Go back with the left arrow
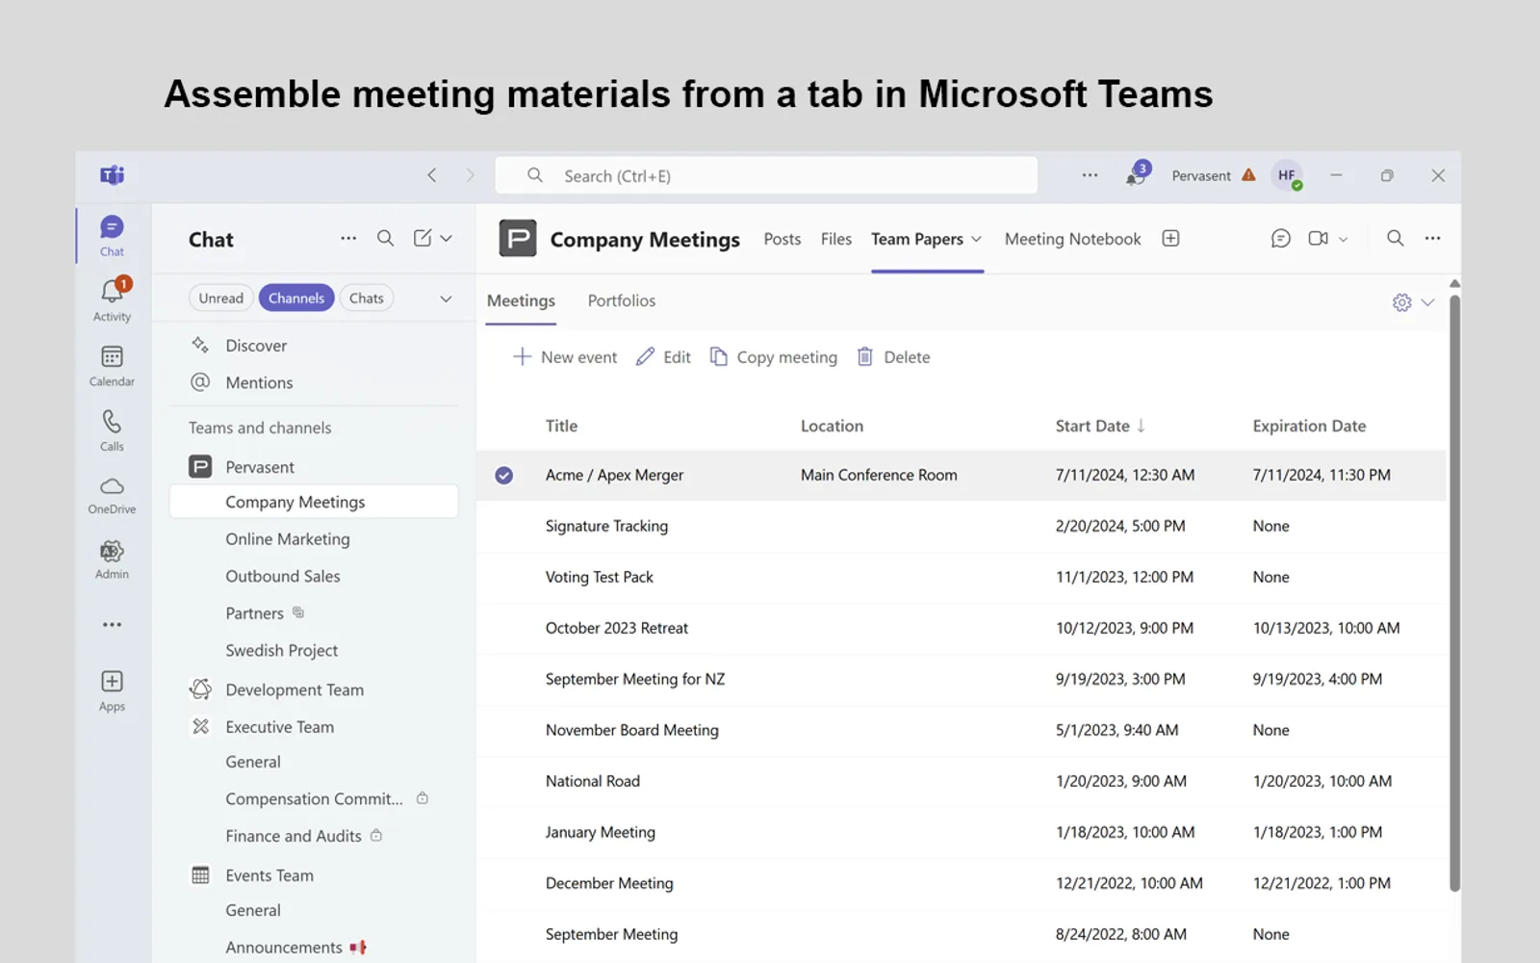Screen dimensions: 1540x963 click(x=432, y=175)
